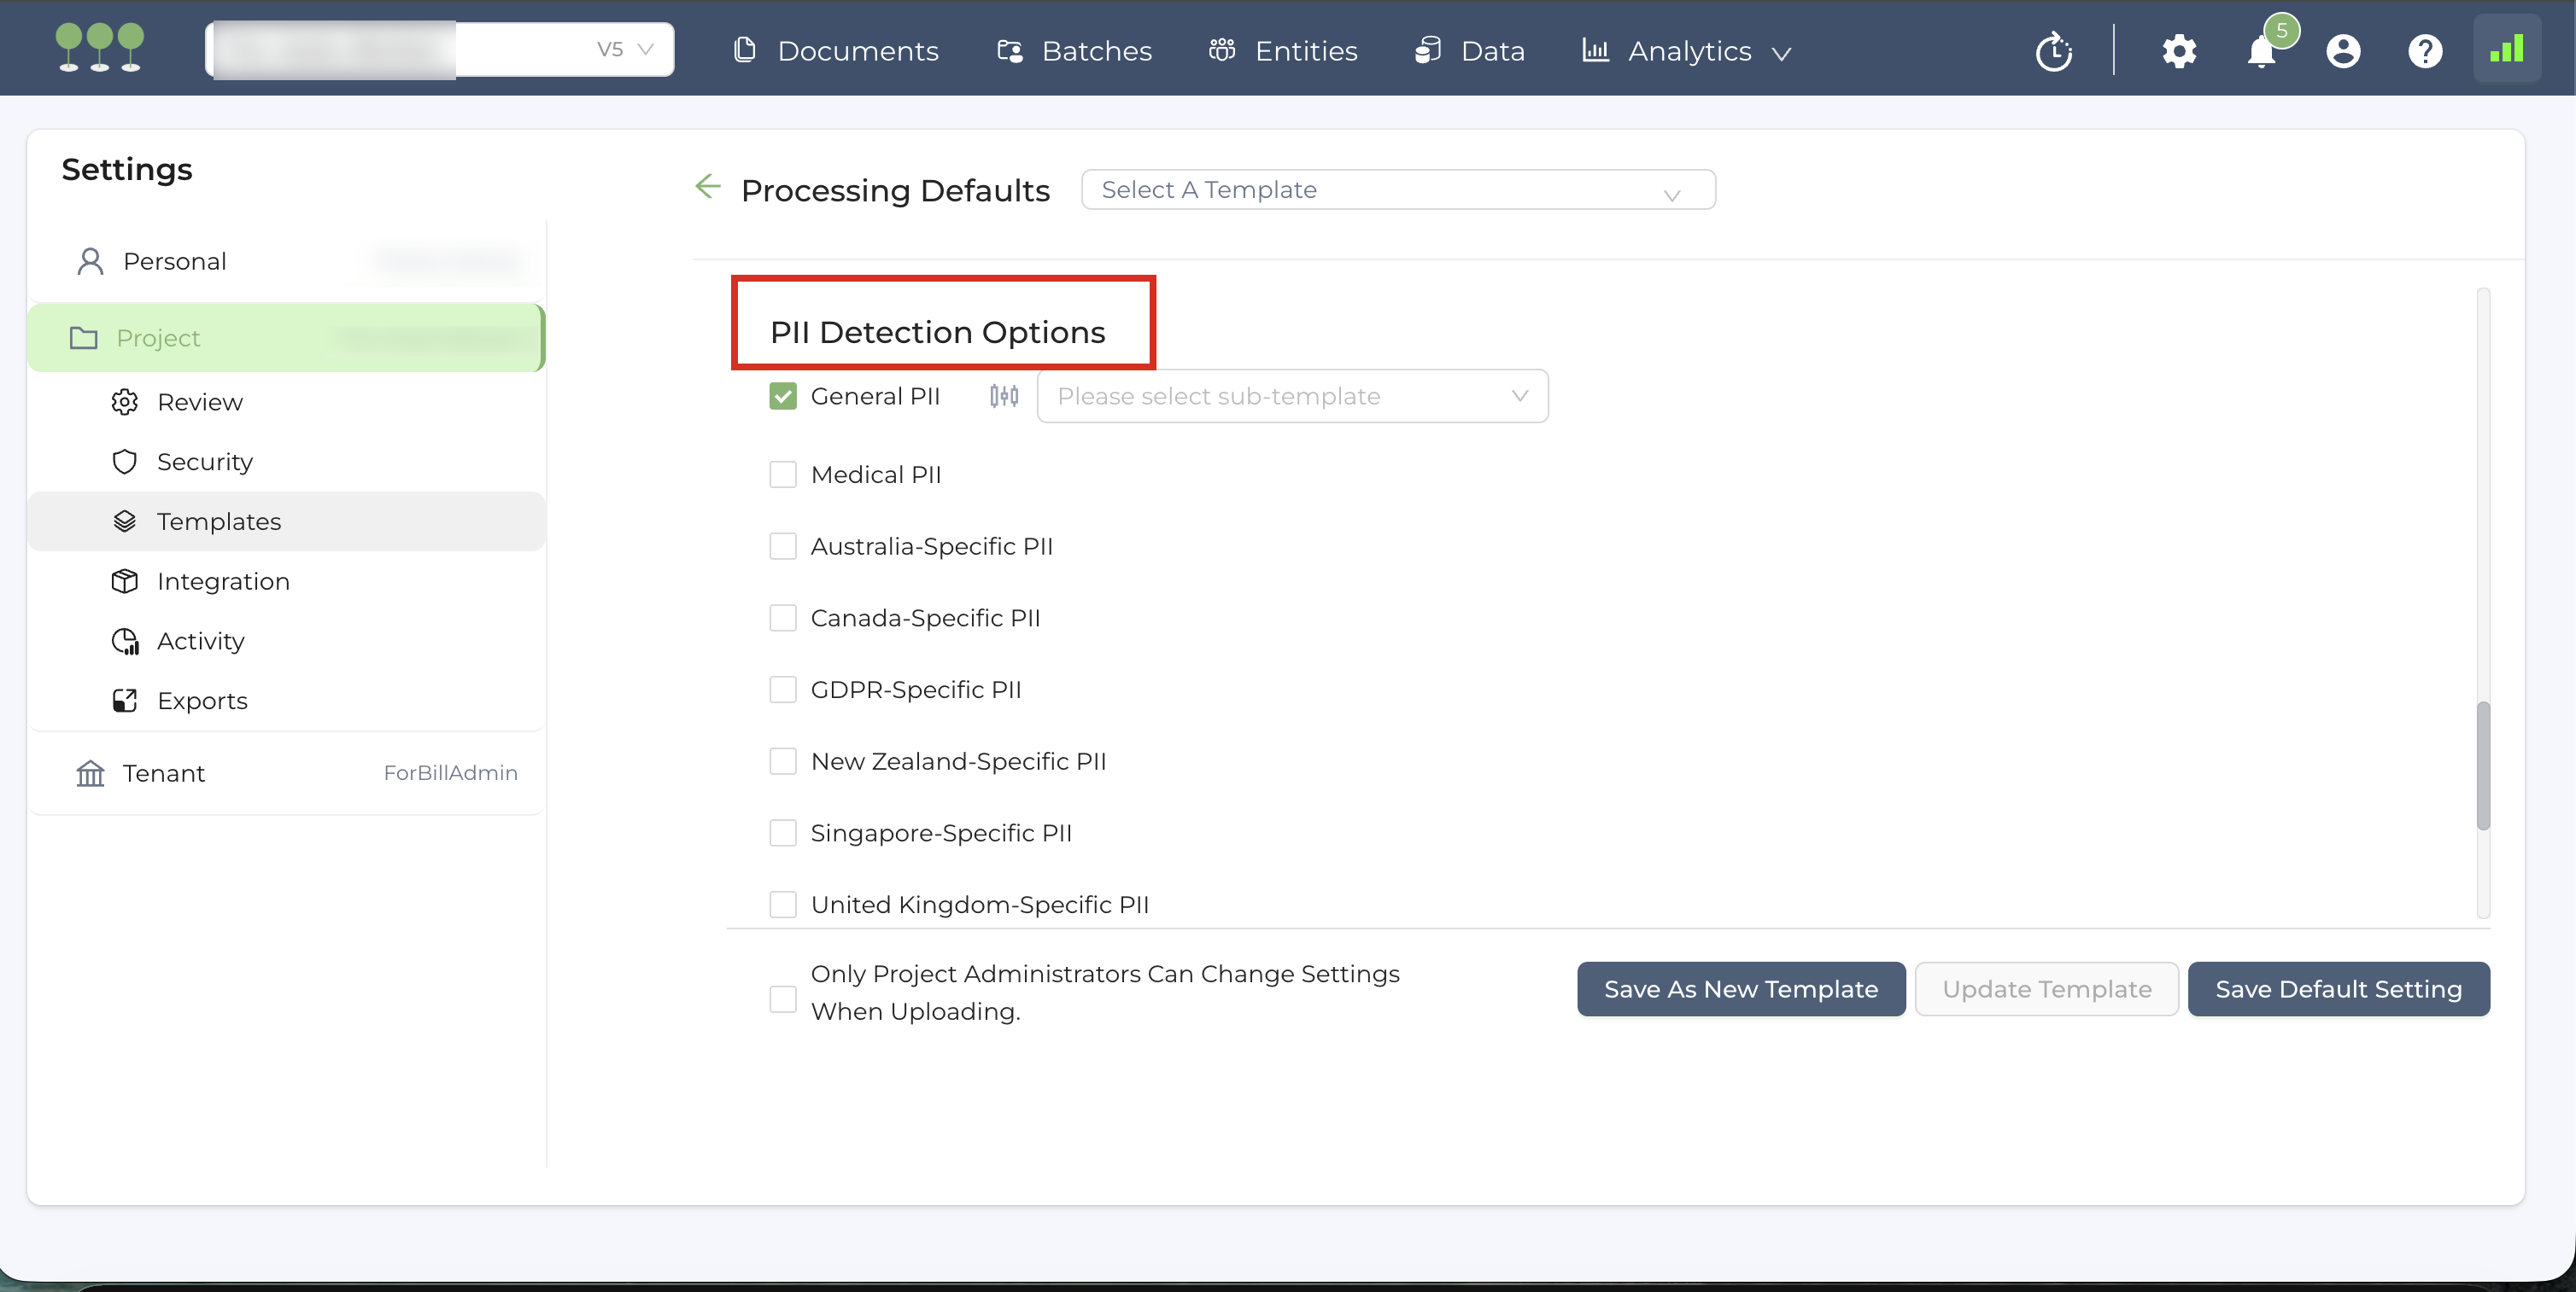Open notifications bell with badge
This screenshot has height=1292, width=2576.
(x=2262, y=51)
